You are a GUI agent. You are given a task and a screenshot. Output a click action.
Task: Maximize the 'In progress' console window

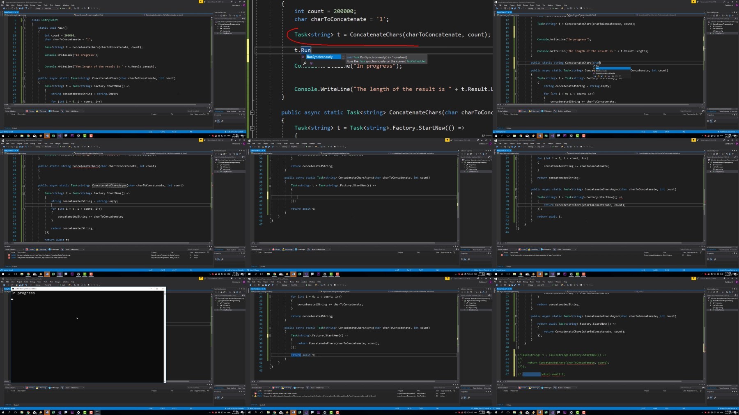tap(157, 289)
